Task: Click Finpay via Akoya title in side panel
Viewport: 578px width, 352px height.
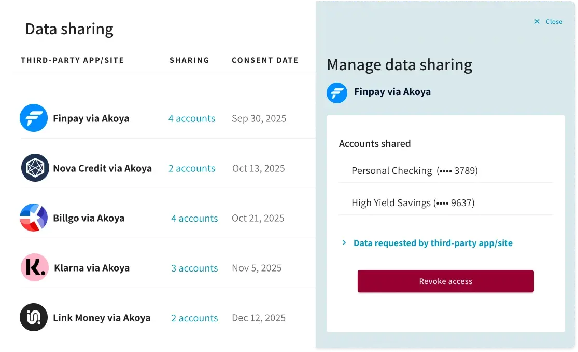Action: pos(392,91)
